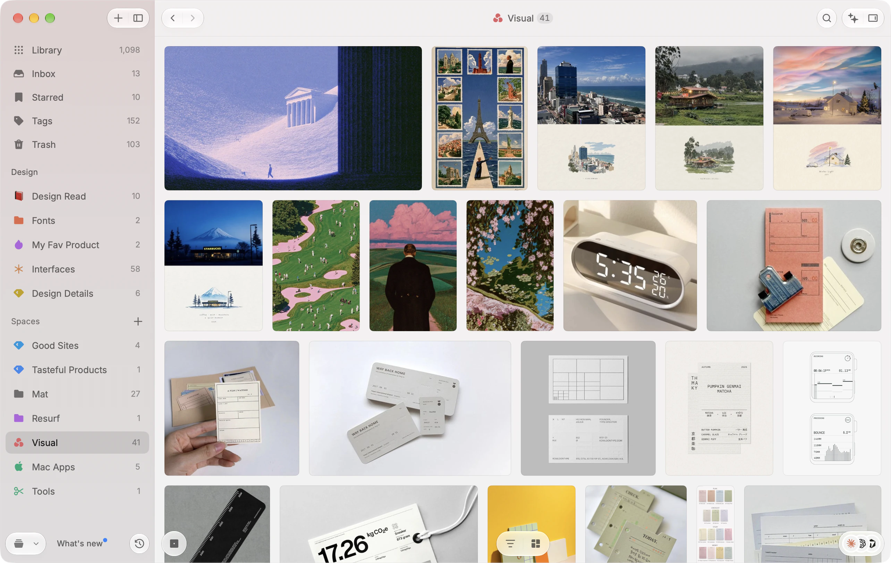Toggle the left sidebar visibility
This screenshot has width=891, height=563.
click(138, 18)
